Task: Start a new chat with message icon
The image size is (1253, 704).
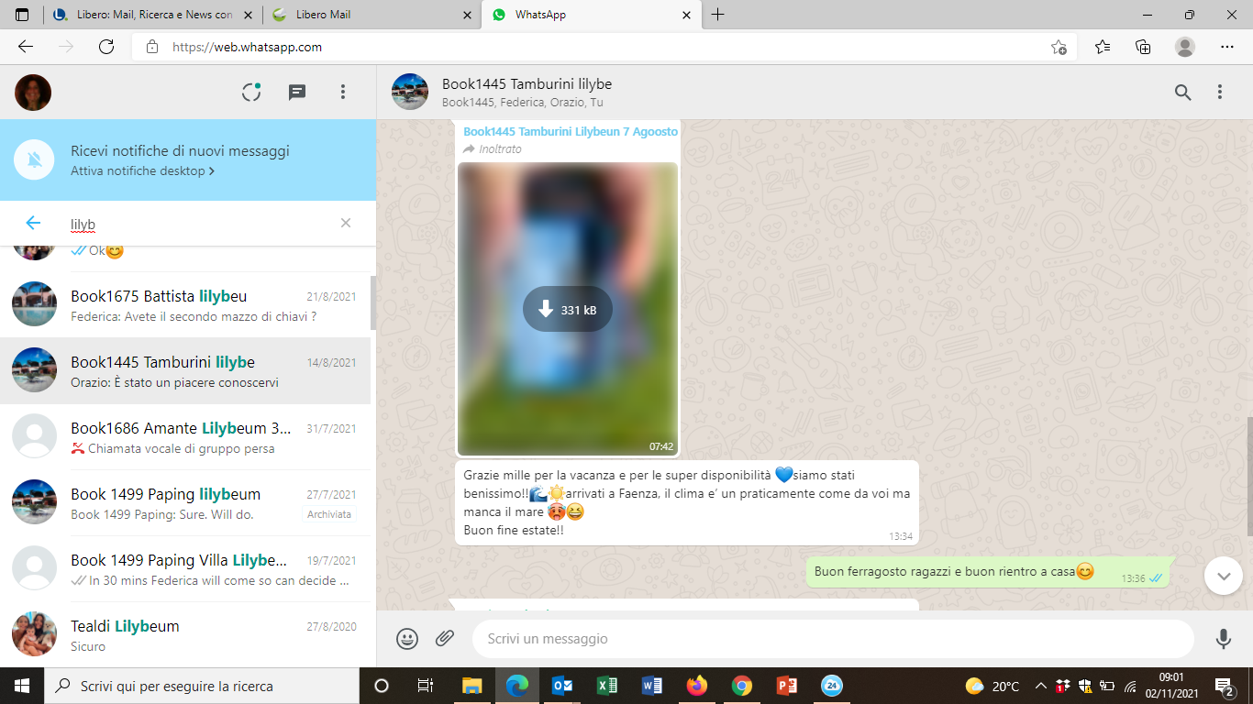Action: (297, 92)
